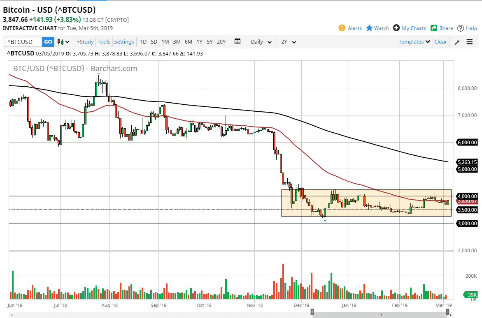Screen dimensions: 482x318
Task: Click Clear to remove chart annotations
Action: pos(440,41)
